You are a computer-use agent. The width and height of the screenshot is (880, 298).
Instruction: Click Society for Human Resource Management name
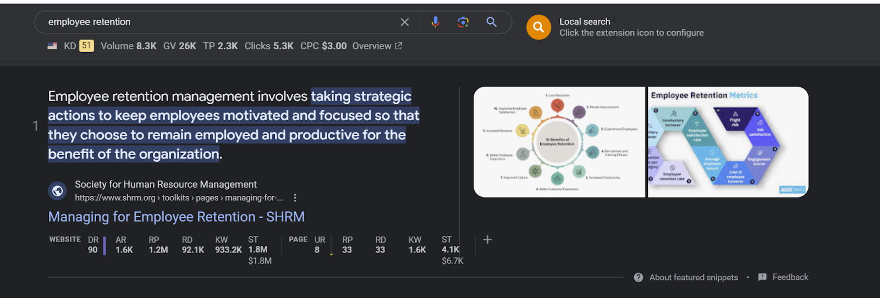tap(166, 184)
